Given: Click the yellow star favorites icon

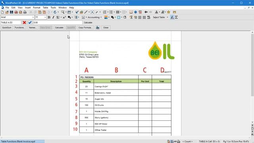Looking at the screenshot, I should tap(168, 12).
